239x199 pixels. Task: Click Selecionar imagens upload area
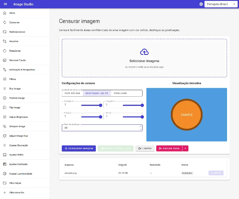point(144,58)
